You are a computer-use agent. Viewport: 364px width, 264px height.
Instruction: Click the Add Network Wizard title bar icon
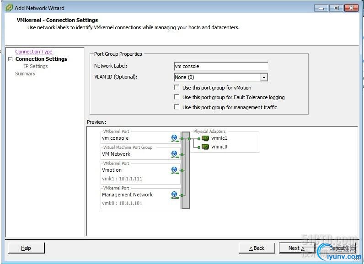click(x=9, y=8)
